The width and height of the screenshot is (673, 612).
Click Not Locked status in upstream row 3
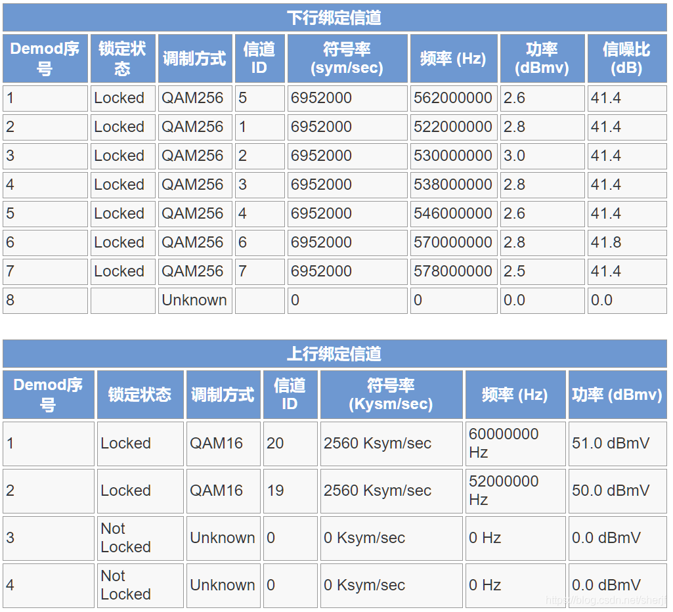pyautogui.click(x=126, y=538)
